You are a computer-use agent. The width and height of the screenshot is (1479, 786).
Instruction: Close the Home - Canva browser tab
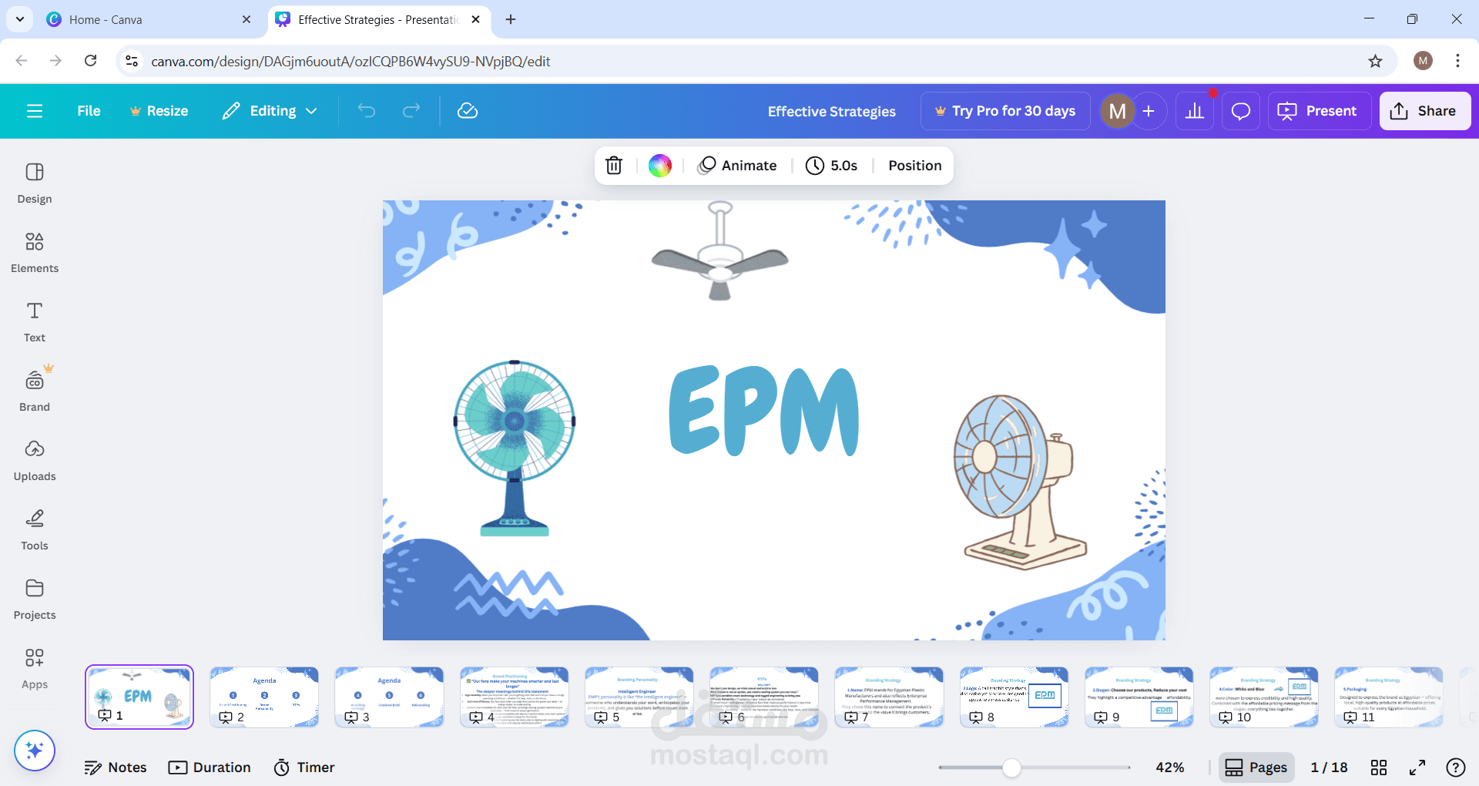tap(246, 19)
